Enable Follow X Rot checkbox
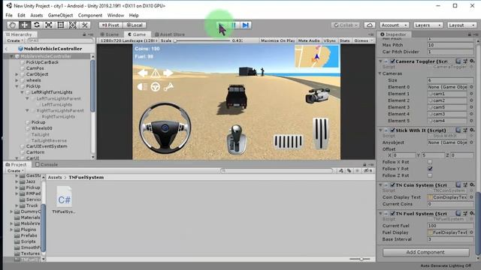The height and width of the screenshot is (270, 481). click(x=430, y=162)
